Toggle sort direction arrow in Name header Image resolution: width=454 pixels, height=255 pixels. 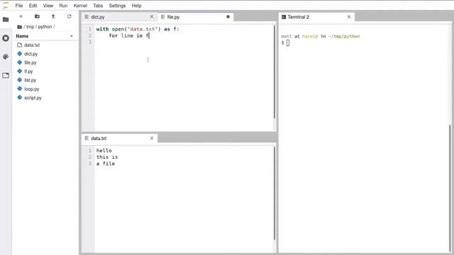72,36
